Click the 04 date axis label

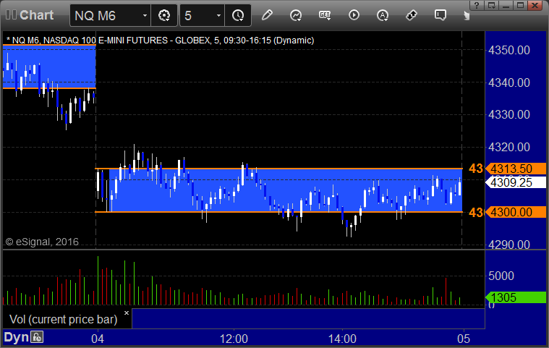(x=98, y=339)
